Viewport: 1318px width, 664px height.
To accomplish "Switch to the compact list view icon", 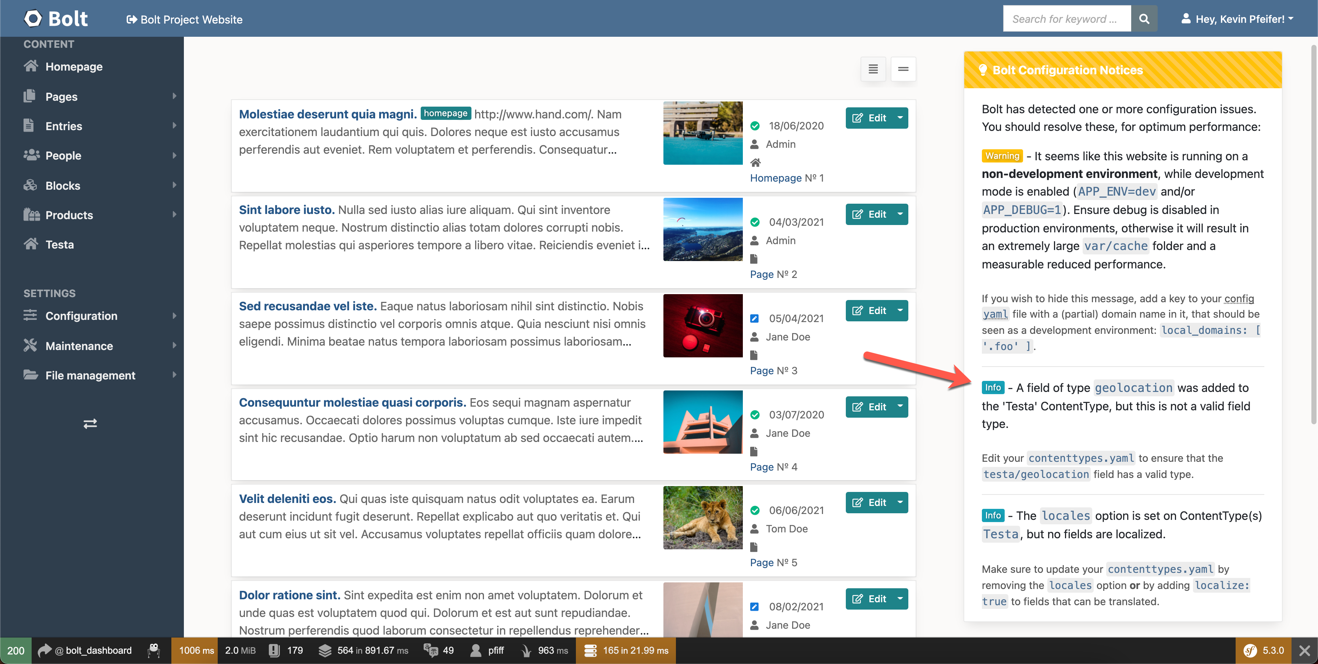I will pyautogui.click(x=903, y=68).
